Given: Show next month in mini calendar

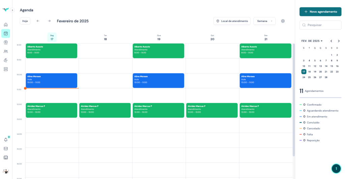Looking at the screenshot, I should 338,41.
